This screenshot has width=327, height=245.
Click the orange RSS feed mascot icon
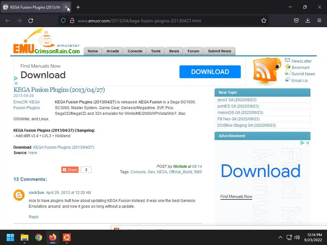pos(267,71)
